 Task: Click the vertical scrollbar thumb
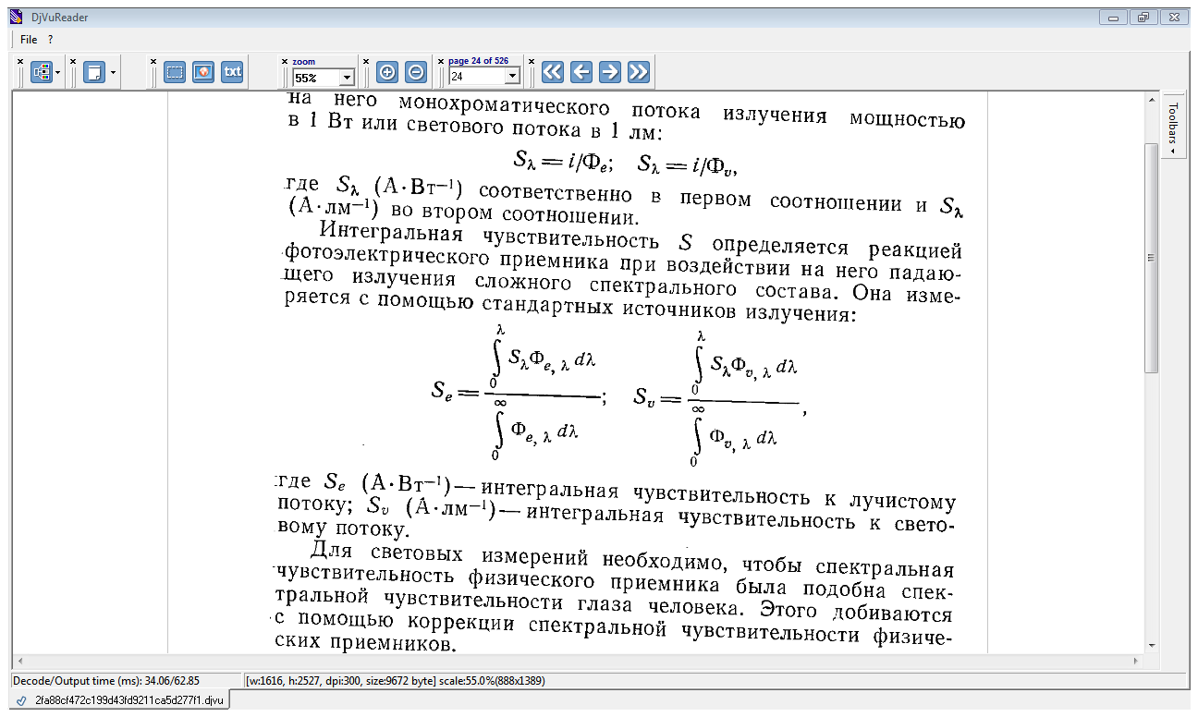1151,257
